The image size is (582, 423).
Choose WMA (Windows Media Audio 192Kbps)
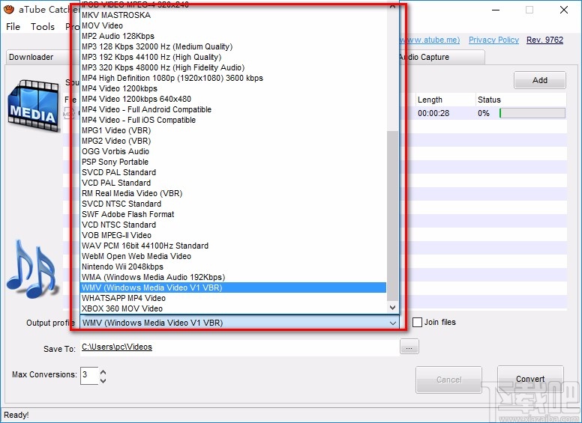(x=233, y=277)
